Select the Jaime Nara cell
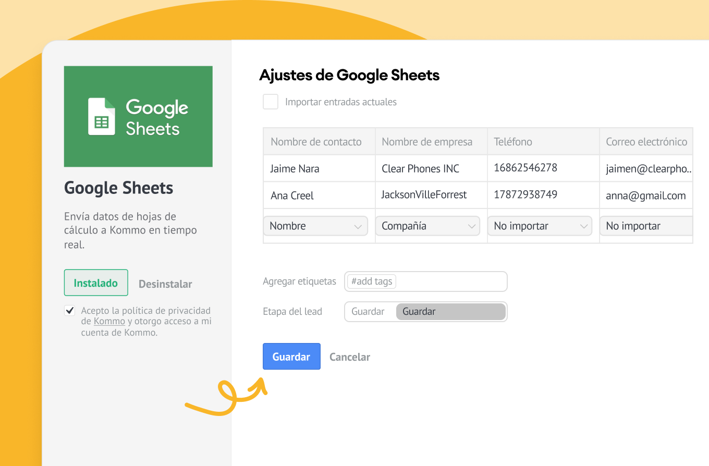Viewport: 709px width, 466px height. tap(319, 168)
